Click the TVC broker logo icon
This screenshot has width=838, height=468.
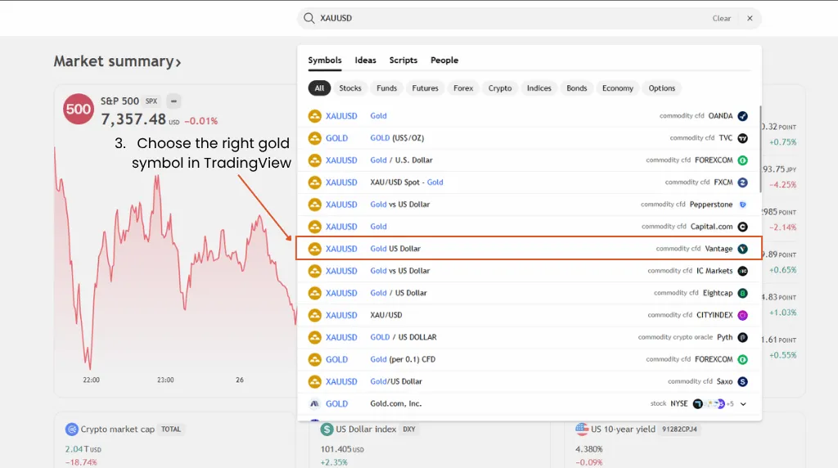742,138
